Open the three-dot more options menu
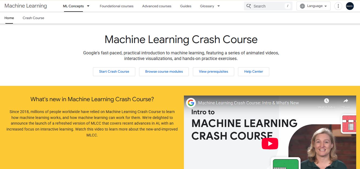 [x=338, y=6]
